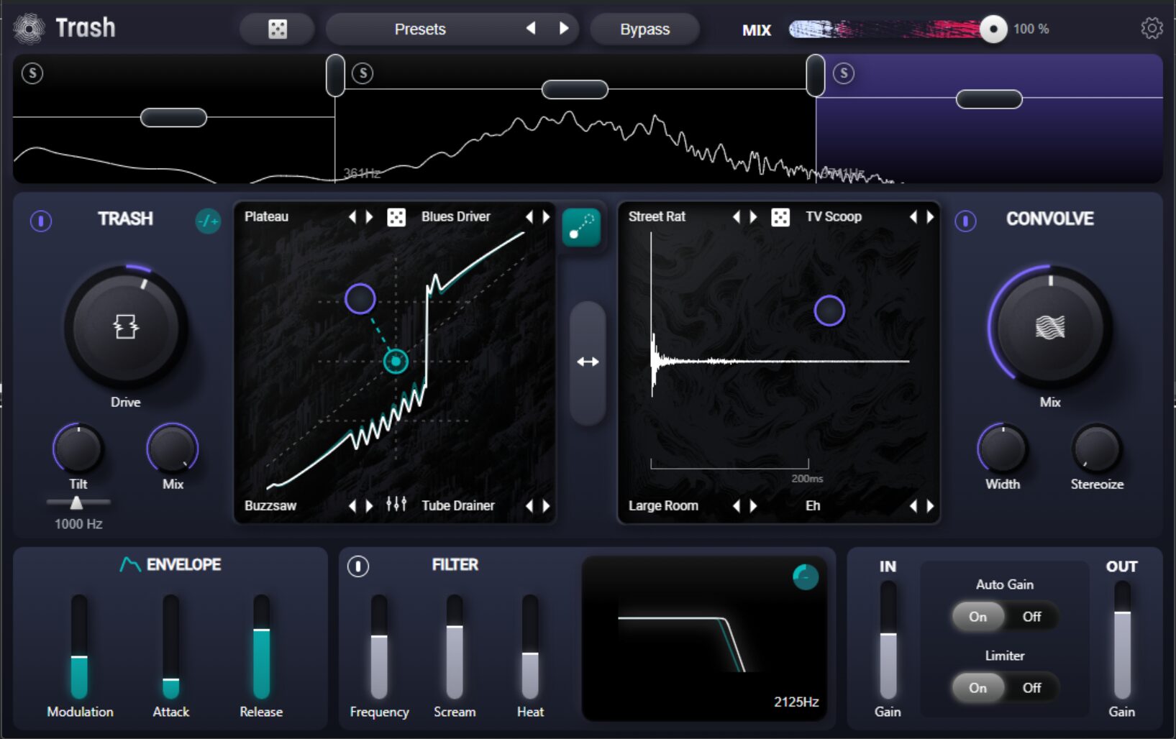
Task: Previous distortion type for Plateau
Action: (x=352, y=216)
